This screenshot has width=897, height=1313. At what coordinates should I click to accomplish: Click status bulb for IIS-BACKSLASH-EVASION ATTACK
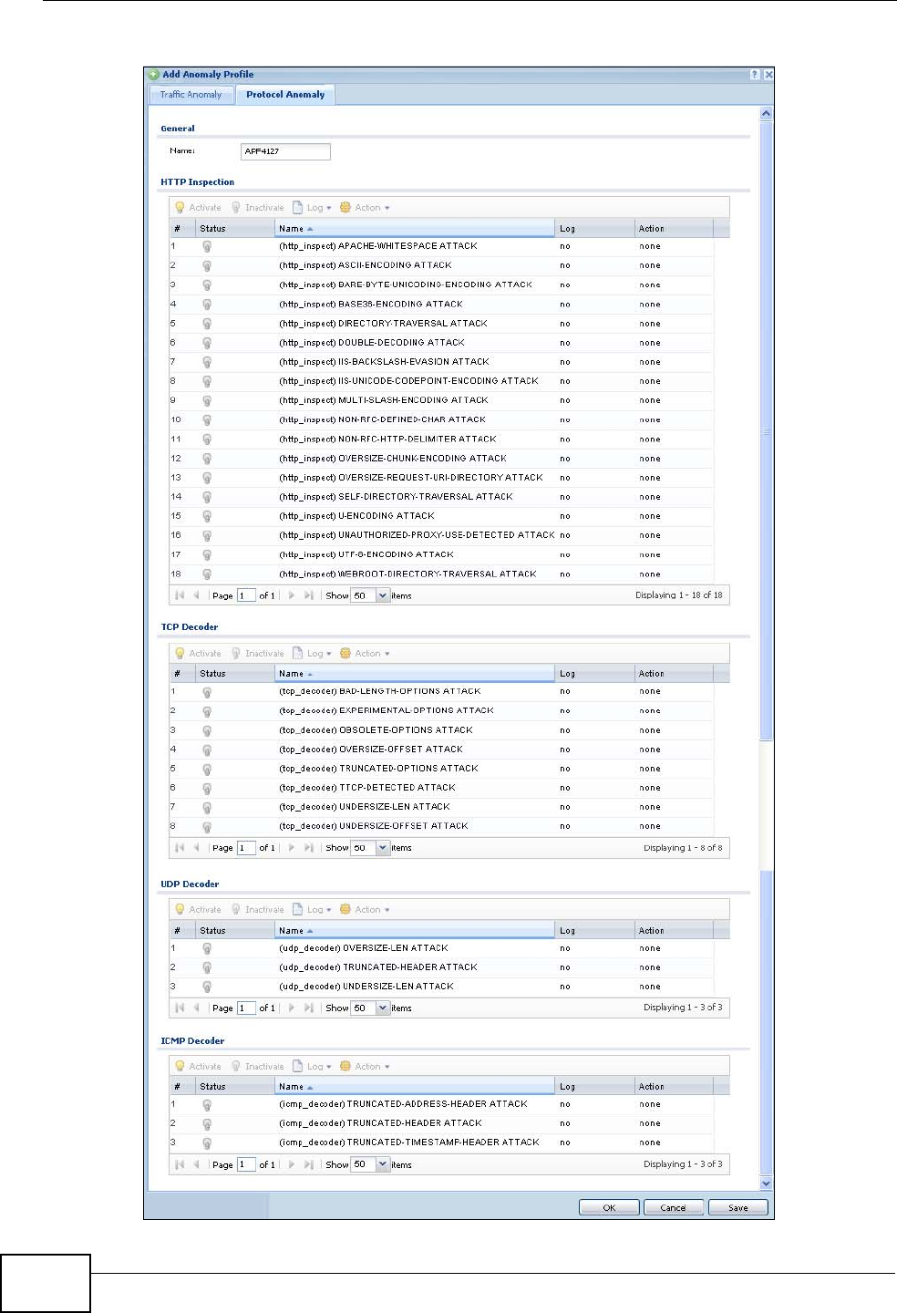pos(207,362)
